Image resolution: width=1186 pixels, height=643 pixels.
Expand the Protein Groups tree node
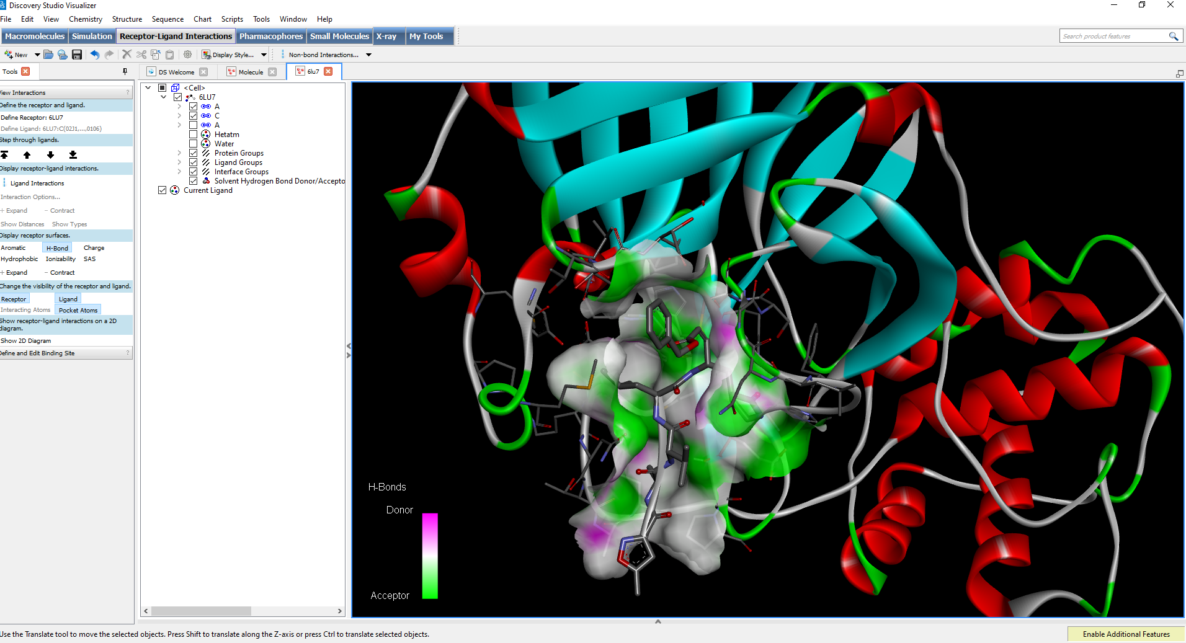tap(179, 153)
